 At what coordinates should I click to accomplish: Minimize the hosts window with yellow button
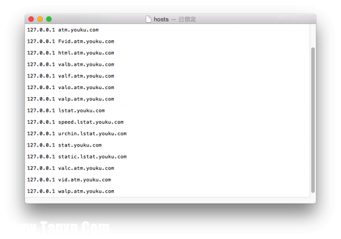pyautogui.click(x=40, y=19)
